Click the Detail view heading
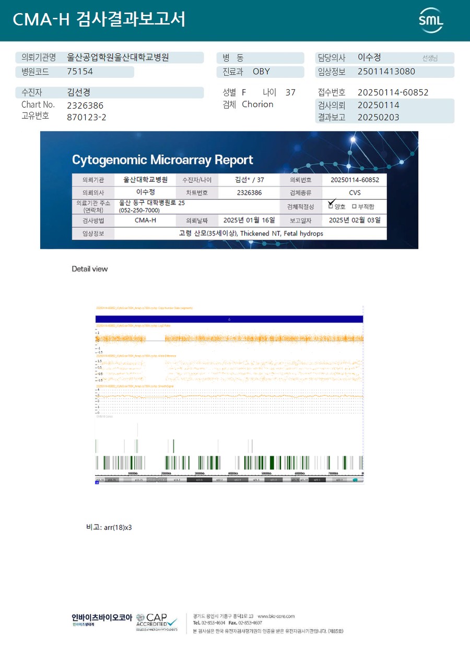Image resolution: width=470 pixels, height=664 pixels. (x=90, y=269)
